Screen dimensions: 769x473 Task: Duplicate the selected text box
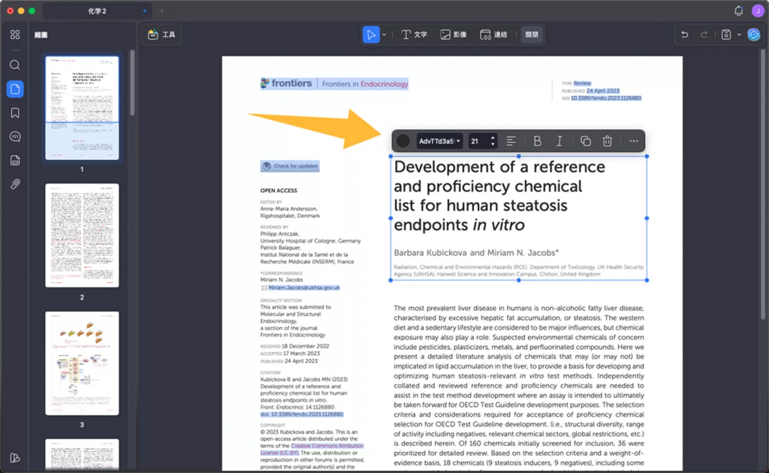[585, 141]
